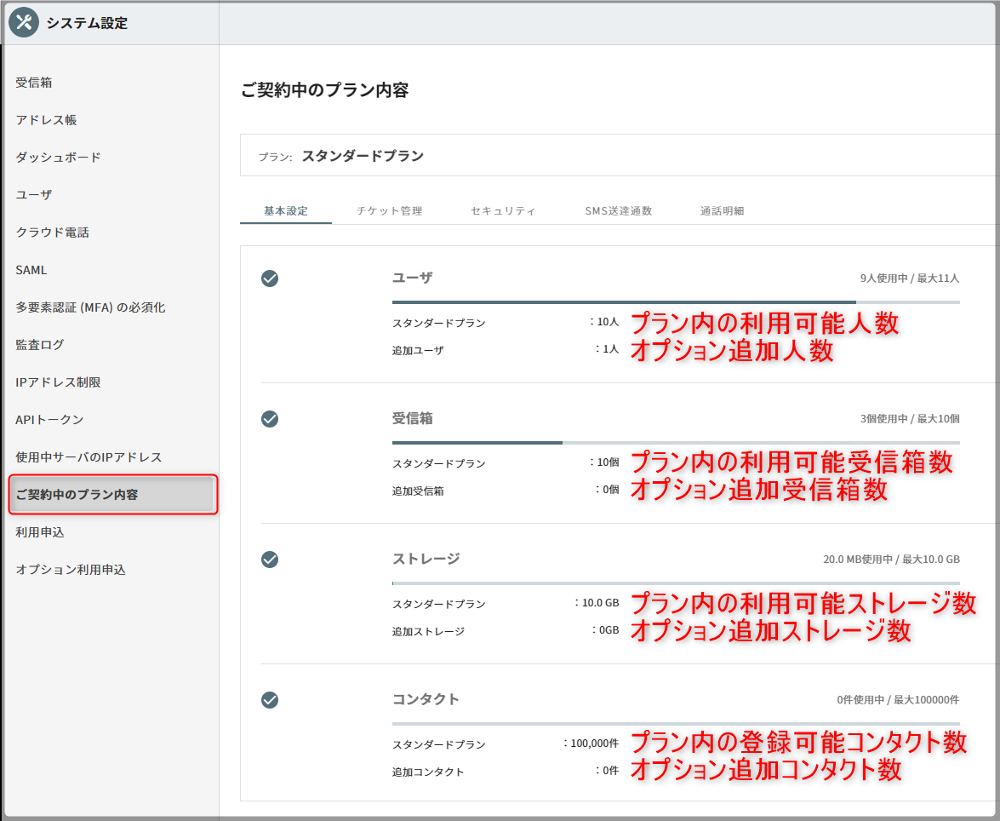This screenshot has height=821, width=1000.
Task: Navigate to 監査ログ
Action: click(x=40, y=345)
